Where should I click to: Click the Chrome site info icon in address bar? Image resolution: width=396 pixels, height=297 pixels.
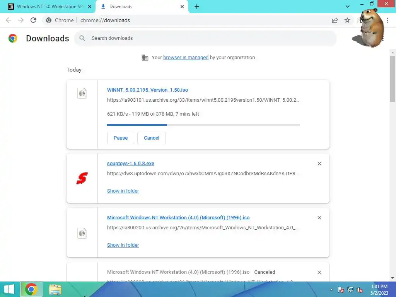coord(49,20)
